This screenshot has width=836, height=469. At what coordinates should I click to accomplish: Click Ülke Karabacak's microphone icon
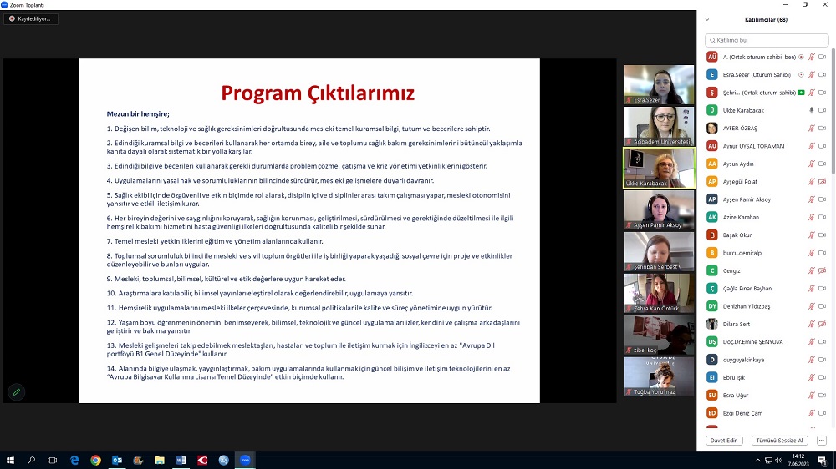click(x=811, y=110)
